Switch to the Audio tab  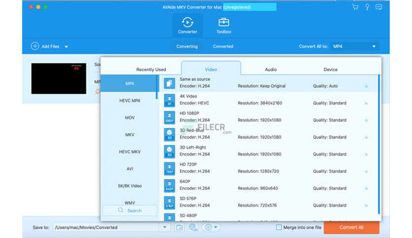(271, 69)
